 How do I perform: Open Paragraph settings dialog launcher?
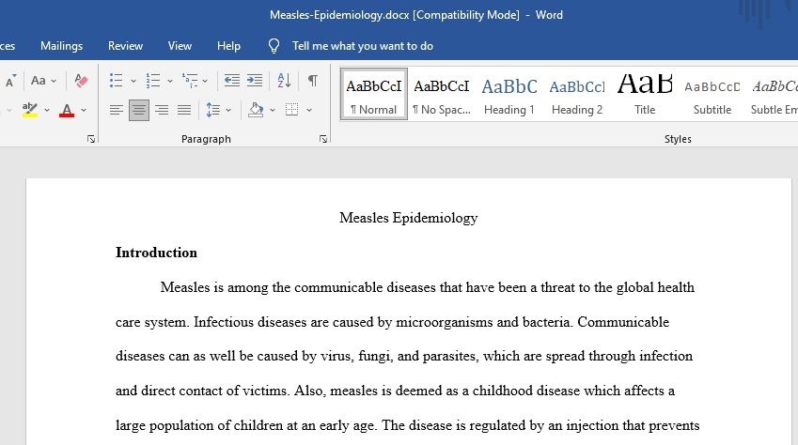point(323,139)
